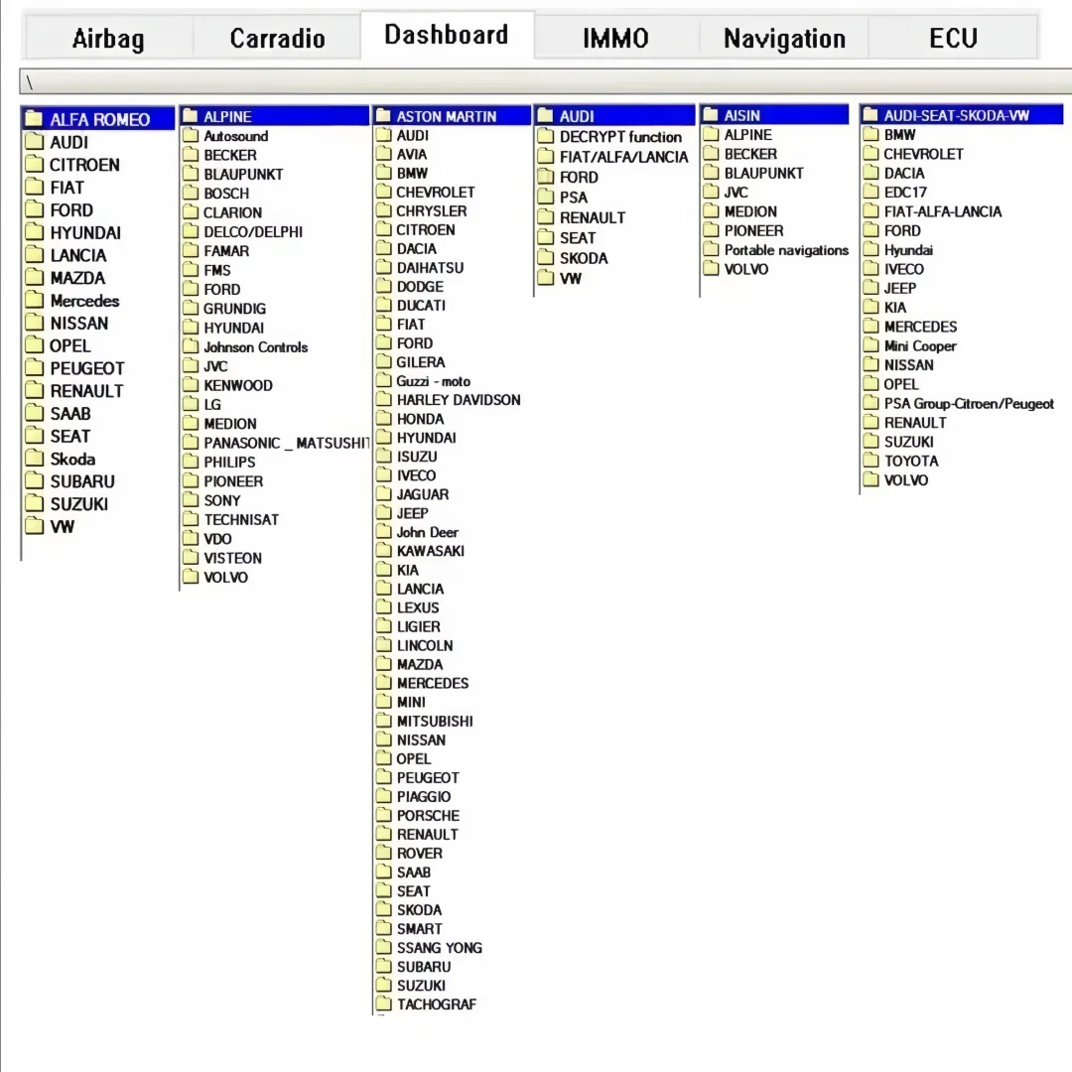Click the folder icon beside JAGUAR
The width and height of the screenshot is (1072, 1072).
click(383, 493)
